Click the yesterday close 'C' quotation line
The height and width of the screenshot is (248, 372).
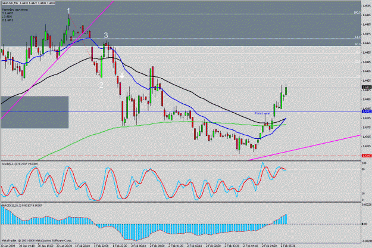pos(7,20)
